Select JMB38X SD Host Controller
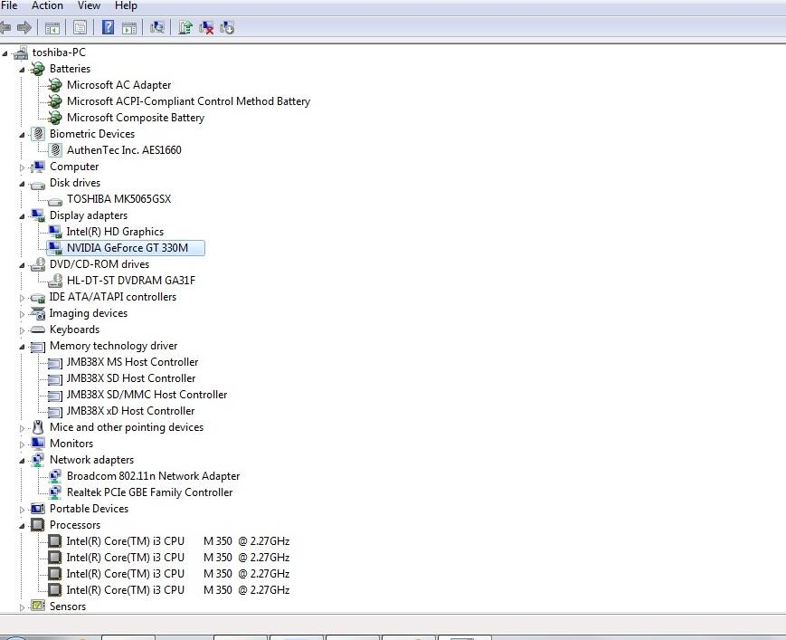The image size is (786, 640). [131, 378]
